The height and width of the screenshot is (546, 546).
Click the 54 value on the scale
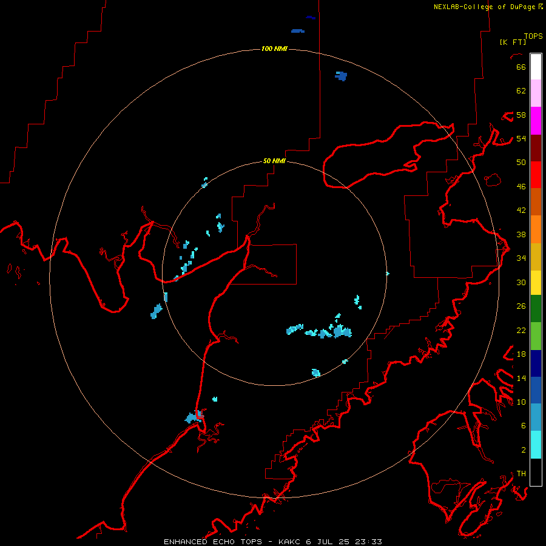point(521,138)
